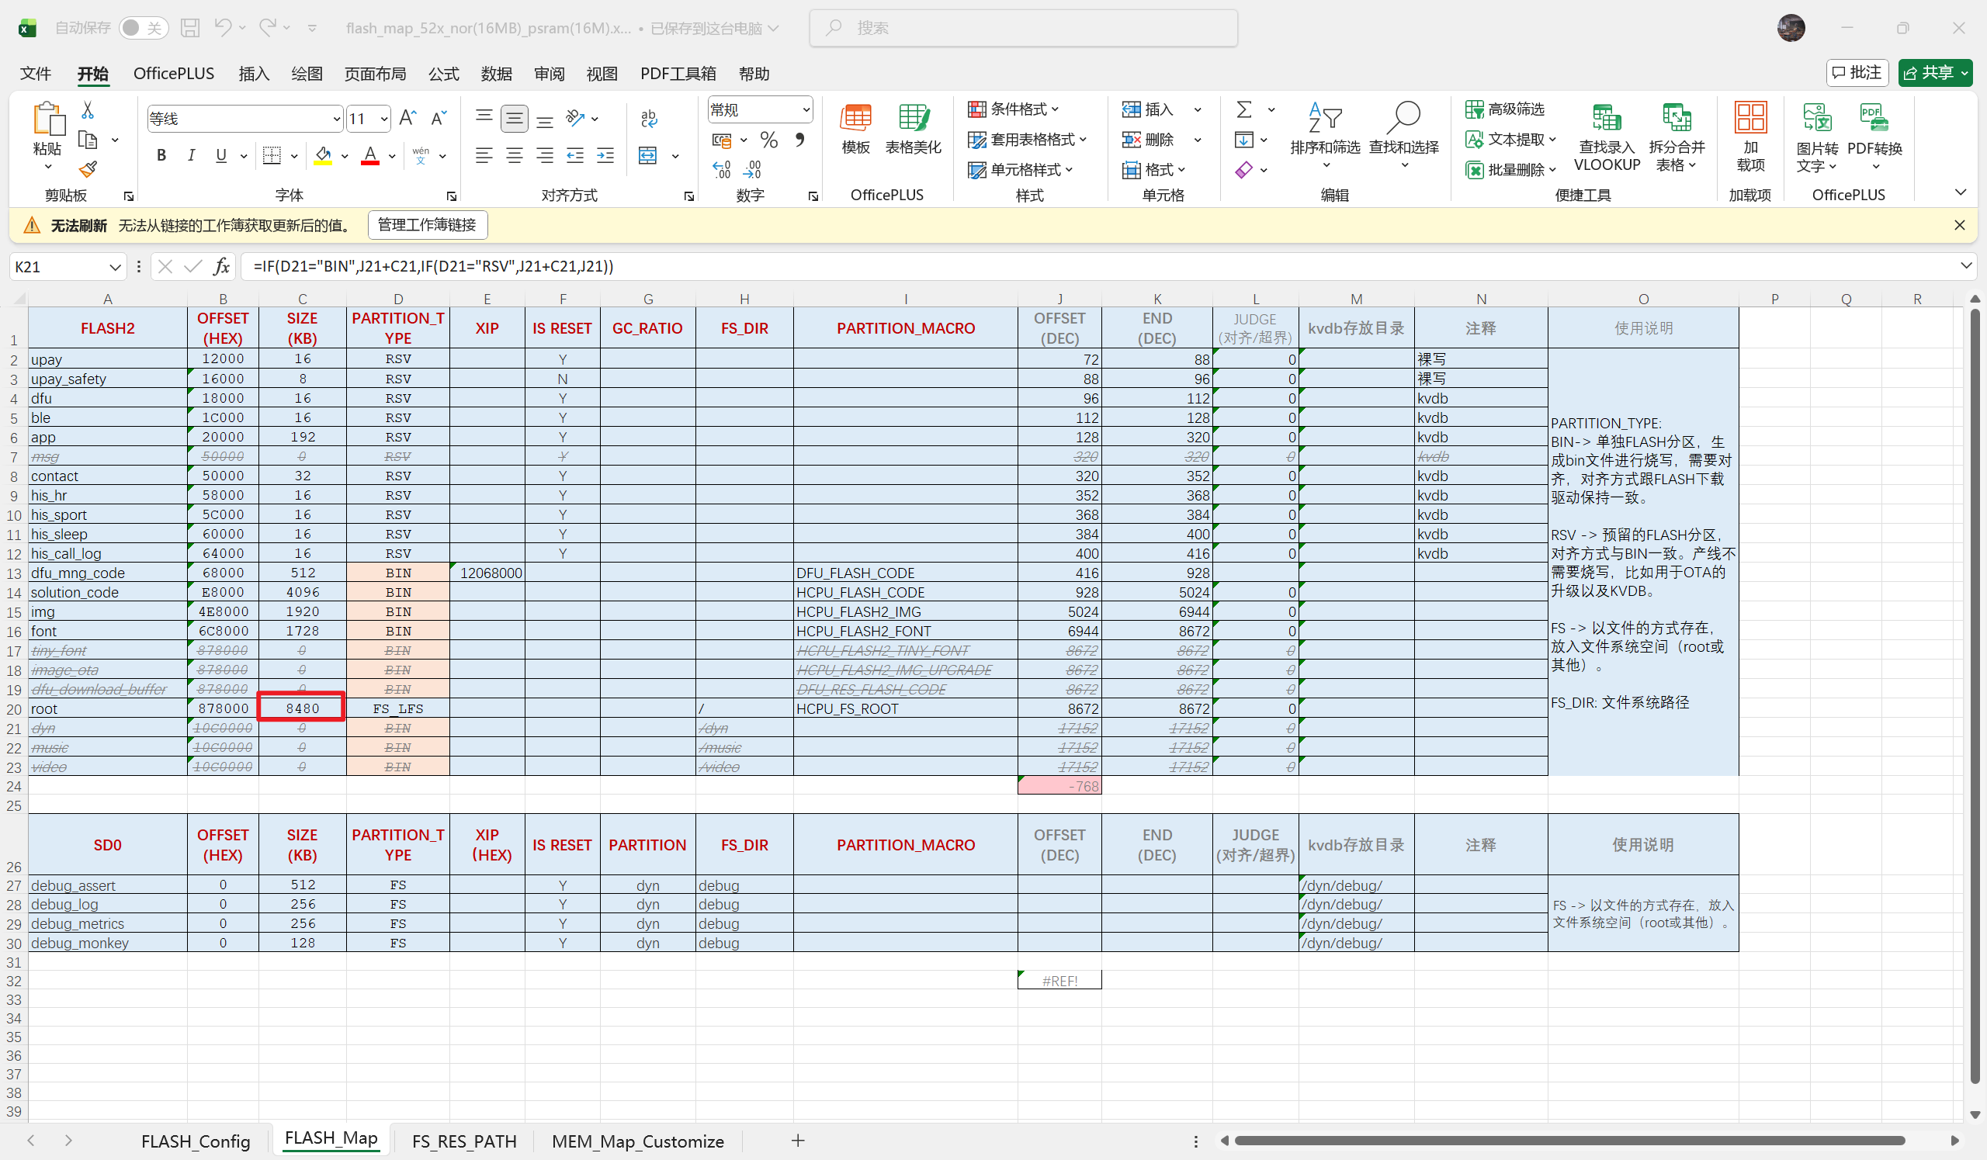This screenshot has width=1987, height=1160.
Task: Open the Name Box dropdown arrow
Action: (115, 267)
